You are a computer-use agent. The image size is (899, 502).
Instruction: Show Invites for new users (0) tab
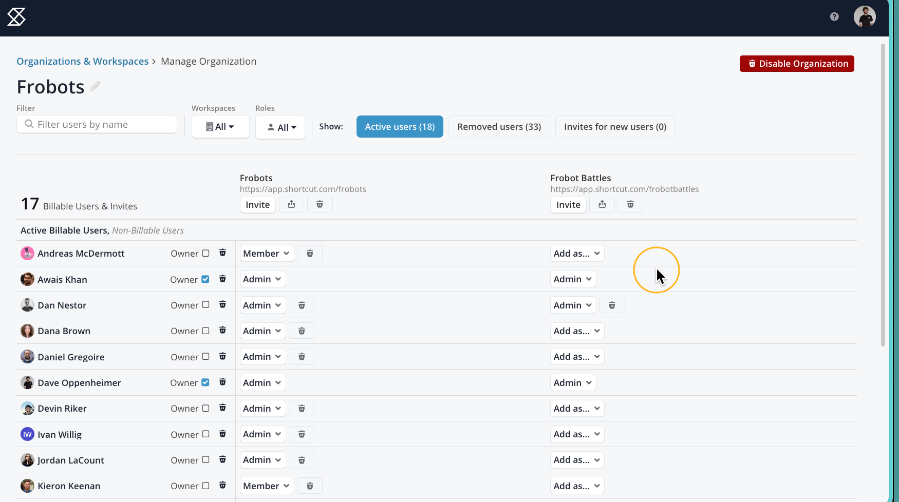(615, 127)
